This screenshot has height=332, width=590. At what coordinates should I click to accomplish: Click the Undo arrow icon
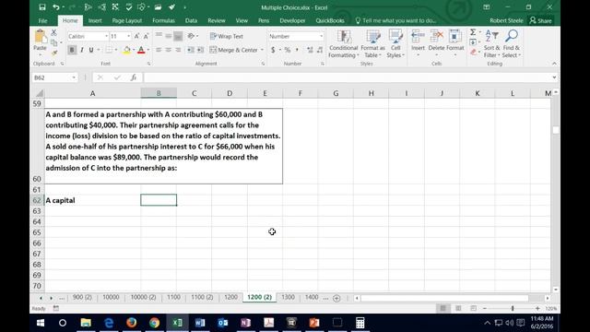point(56,7)
